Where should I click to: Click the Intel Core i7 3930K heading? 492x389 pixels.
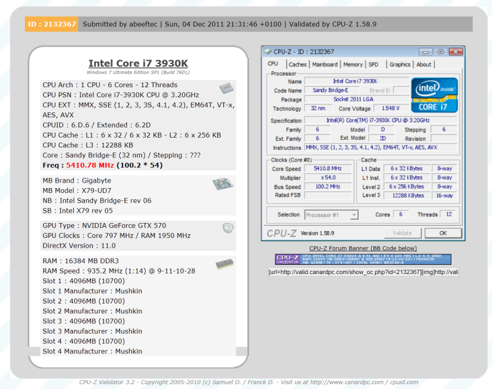pyautogui.click(x=138, y=63)
